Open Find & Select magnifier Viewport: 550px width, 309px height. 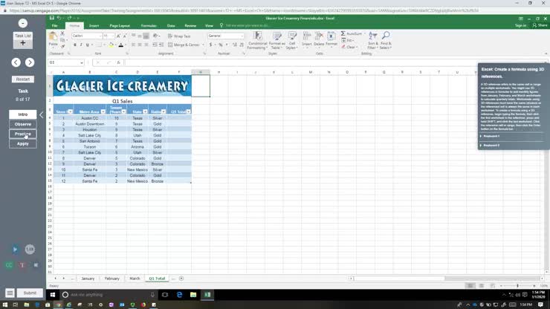pyautogui.click(x=386, y=40)
